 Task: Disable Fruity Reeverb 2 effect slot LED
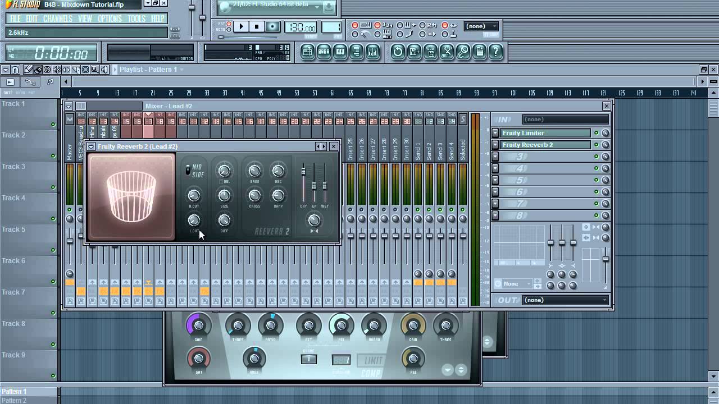[x=597, y=145]
